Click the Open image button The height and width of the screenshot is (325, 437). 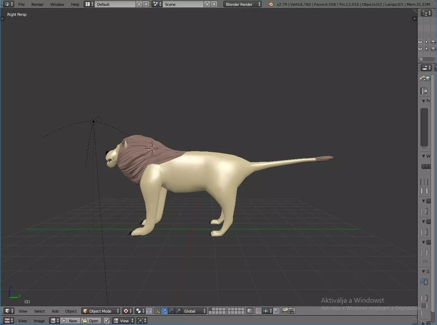click(91, 321)
